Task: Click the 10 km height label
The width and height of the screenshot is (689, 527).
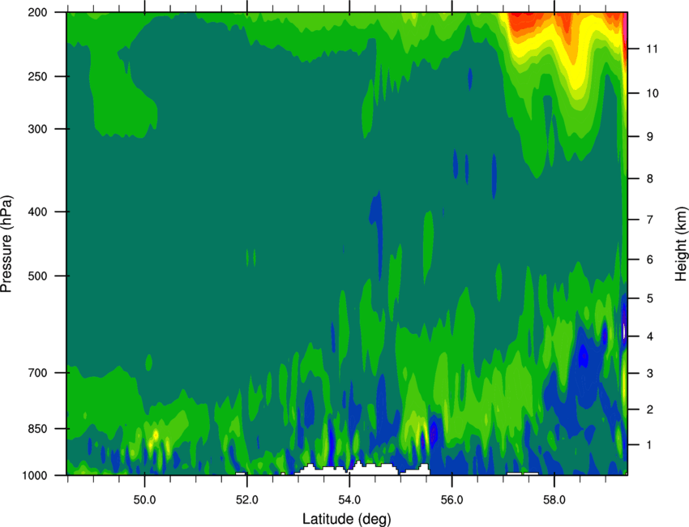Action: 652,93
